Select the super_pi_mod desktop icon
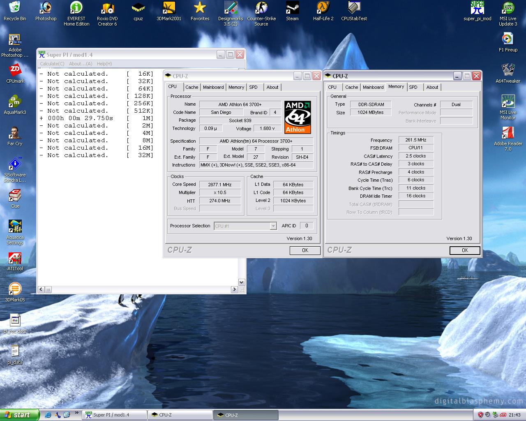This screenshot has height=421, width=526. pos(477,11)
